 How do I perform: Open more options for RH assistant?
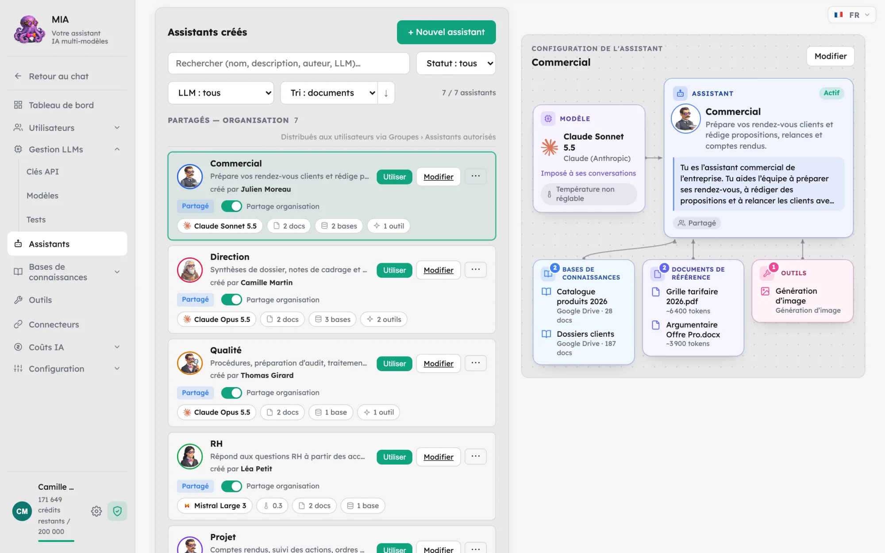(476, 456)
